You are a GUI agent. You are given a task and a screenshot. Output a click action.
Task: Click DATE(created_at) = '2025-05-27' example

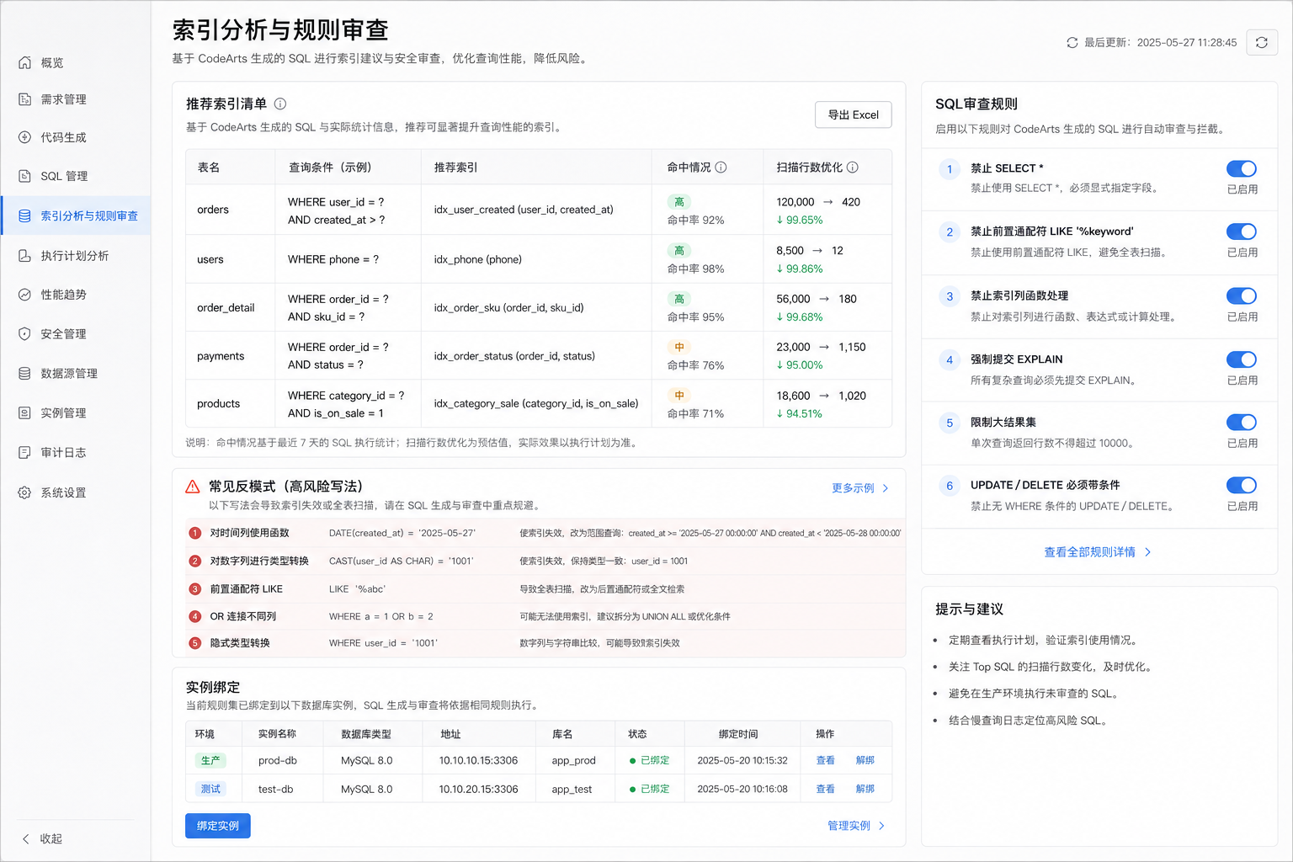pyautogui.click(x=402, y=533)
